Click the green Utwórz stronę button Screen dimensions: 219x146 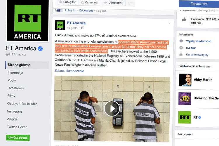coord(18,138)
